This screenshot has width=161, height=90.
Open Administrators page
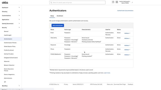8,78
